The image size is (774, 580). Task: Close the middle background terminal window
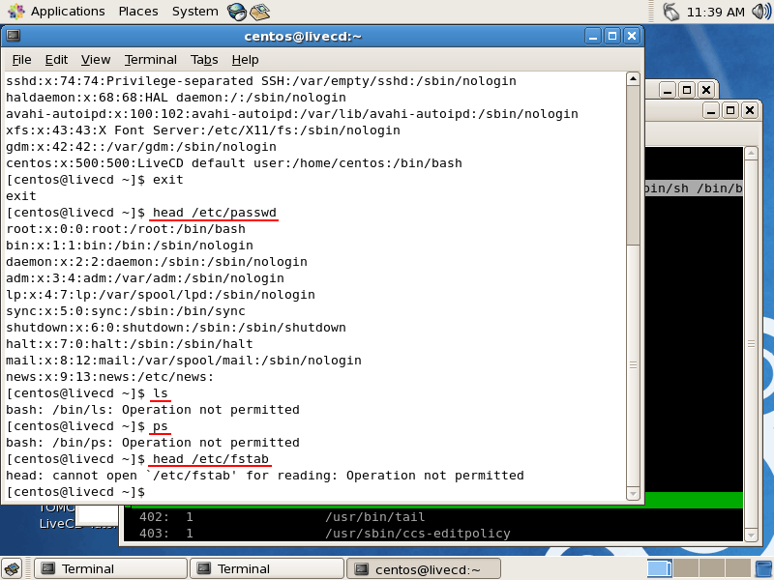[749, 110]
